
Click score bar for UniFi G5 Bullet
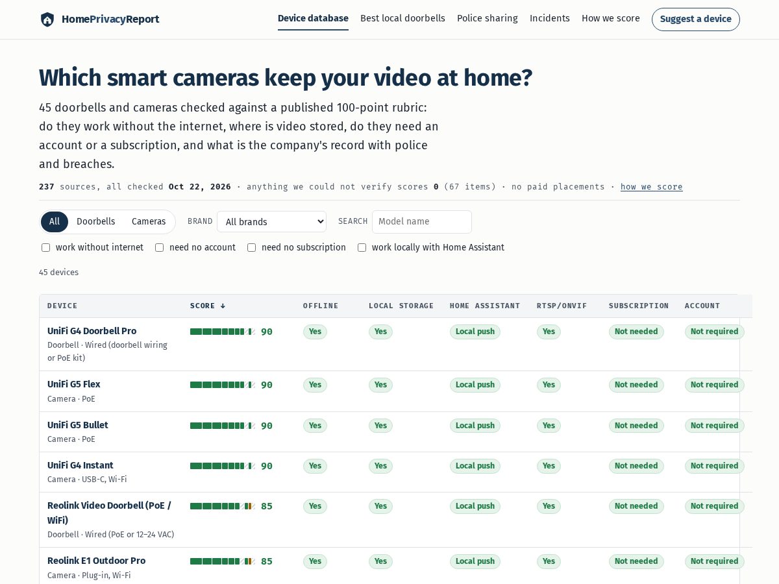pos(222,426)
